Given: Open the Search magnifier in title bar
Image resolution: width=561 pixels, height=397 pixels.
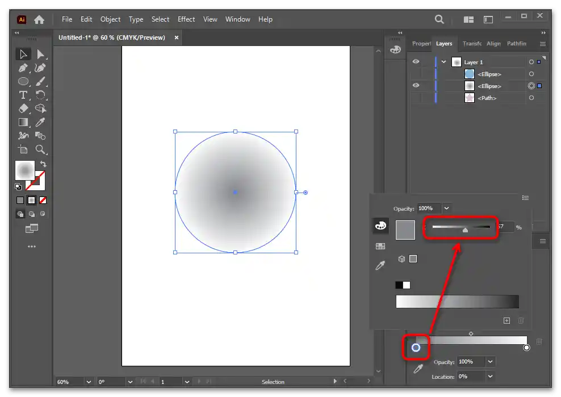Looking at the screenshot, I should [x=439, y=19].
